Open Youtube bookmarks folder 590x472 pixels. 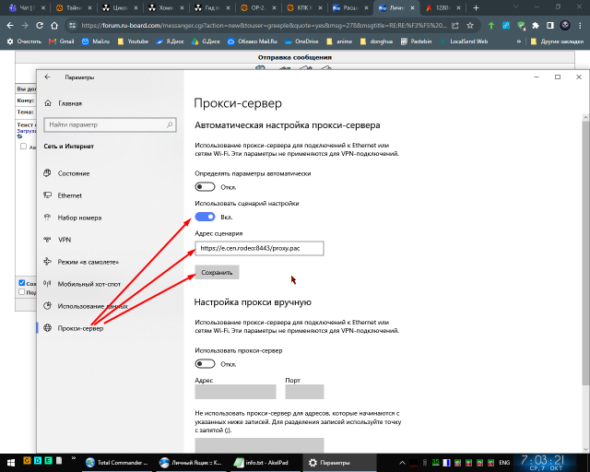[133, 41]
